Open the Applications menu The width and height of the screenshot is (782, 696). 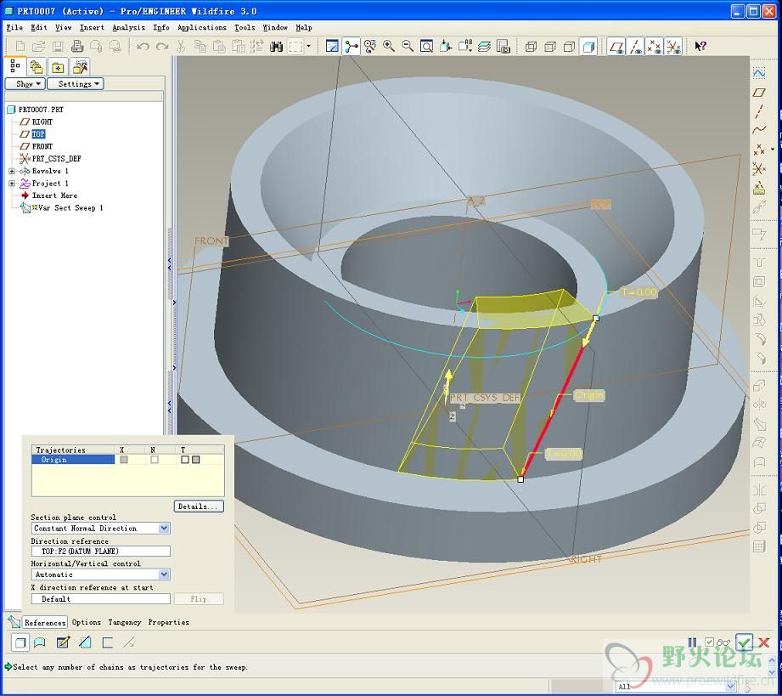pos(202,27)
